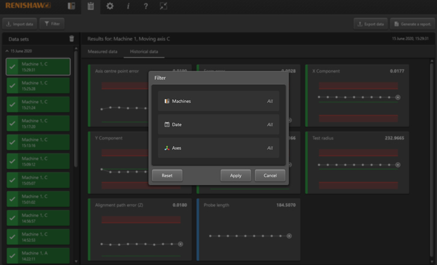Open the machine view icon in top bar
Viewport: 437px width, 265px height.
72,7
